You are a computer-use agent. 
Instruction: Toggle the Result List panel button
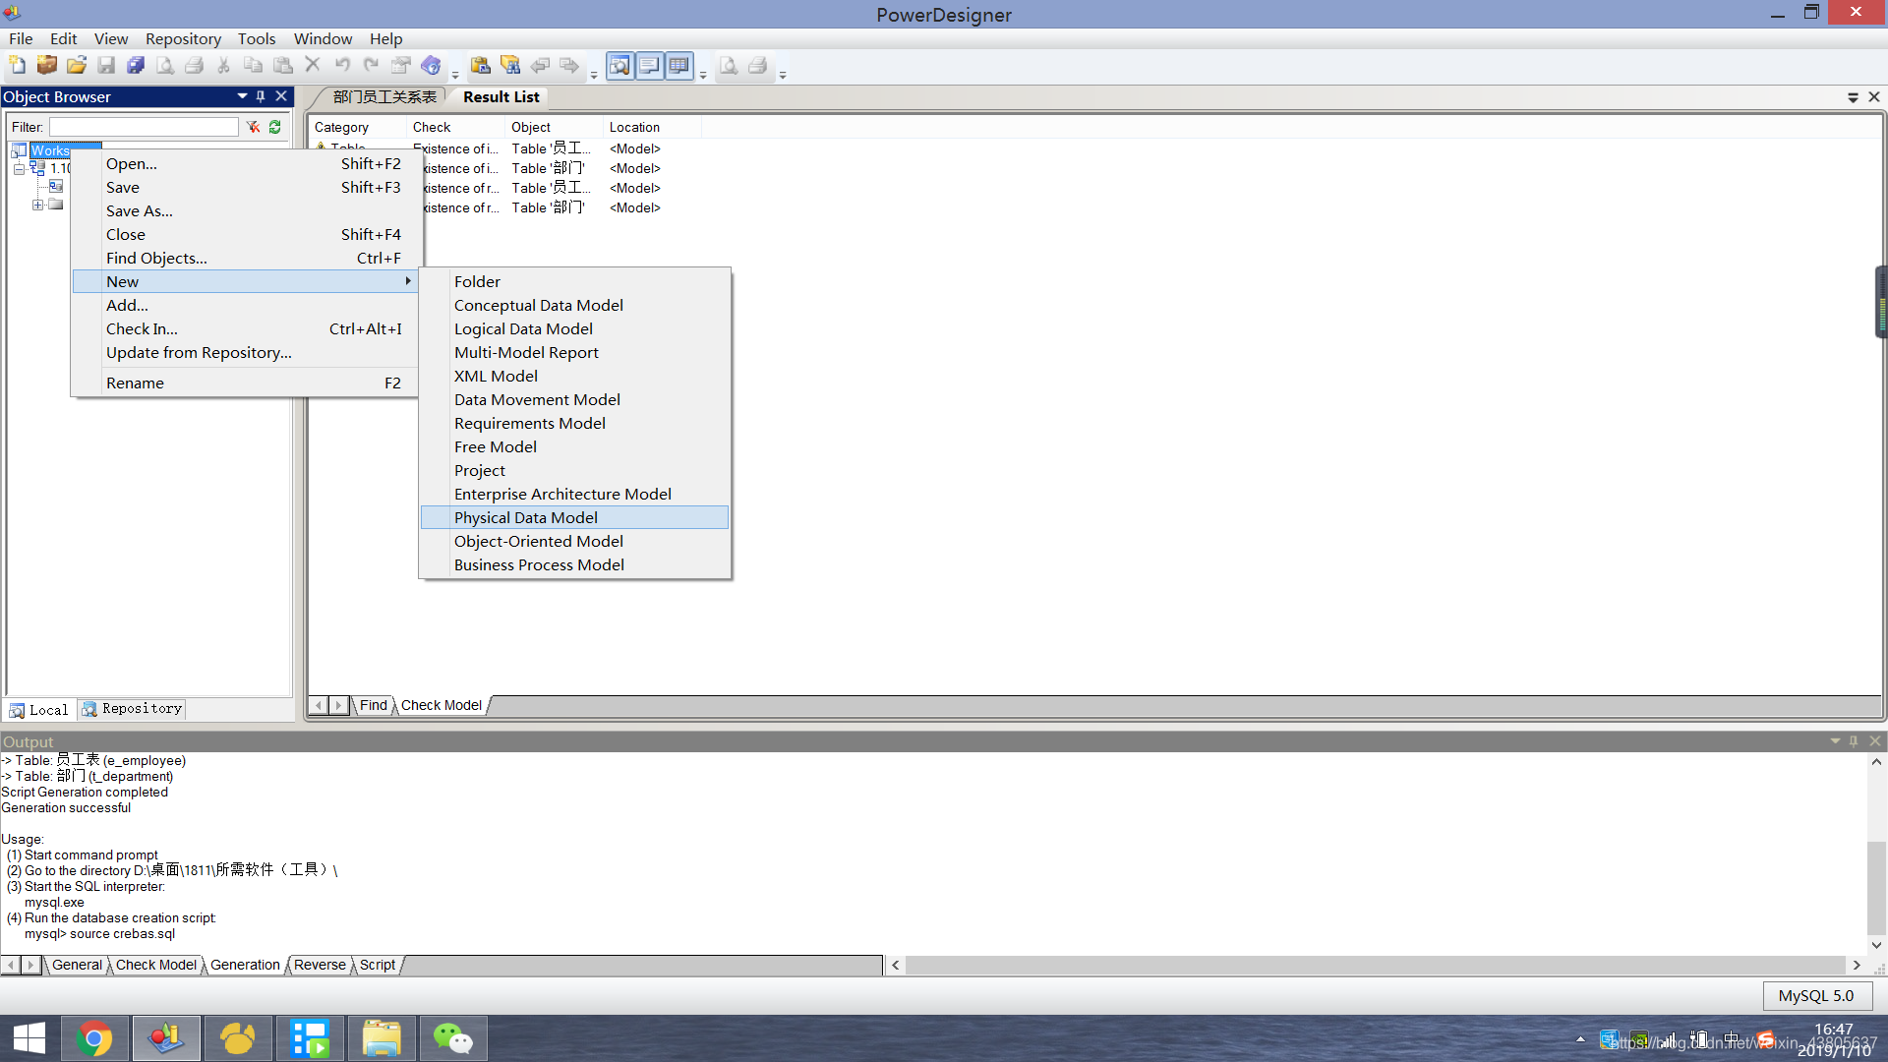click(x=678, y=66)
